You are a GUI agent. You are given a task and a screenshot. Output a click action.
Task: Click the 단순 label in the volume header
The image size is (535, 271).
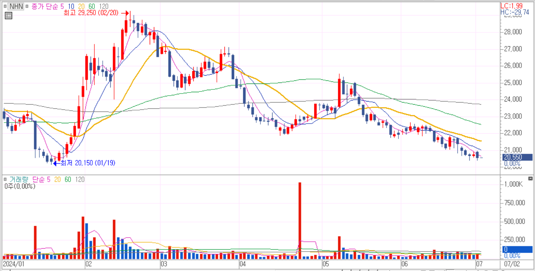pyautogui.click(x=39, y=179)
